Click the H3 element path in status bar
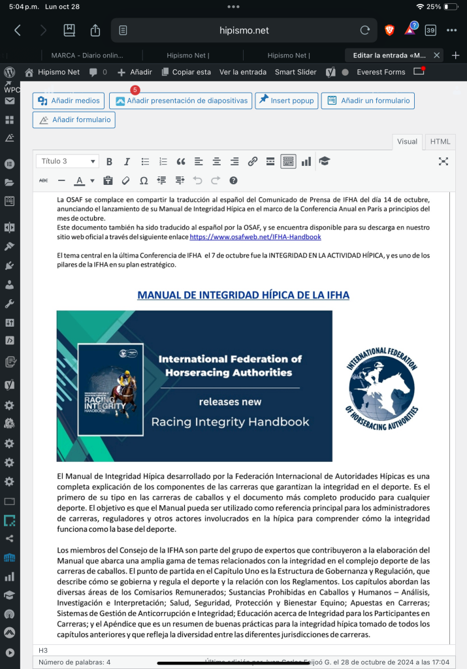Image resolution: width=467 pixels, height=669 pixels. 43,650
